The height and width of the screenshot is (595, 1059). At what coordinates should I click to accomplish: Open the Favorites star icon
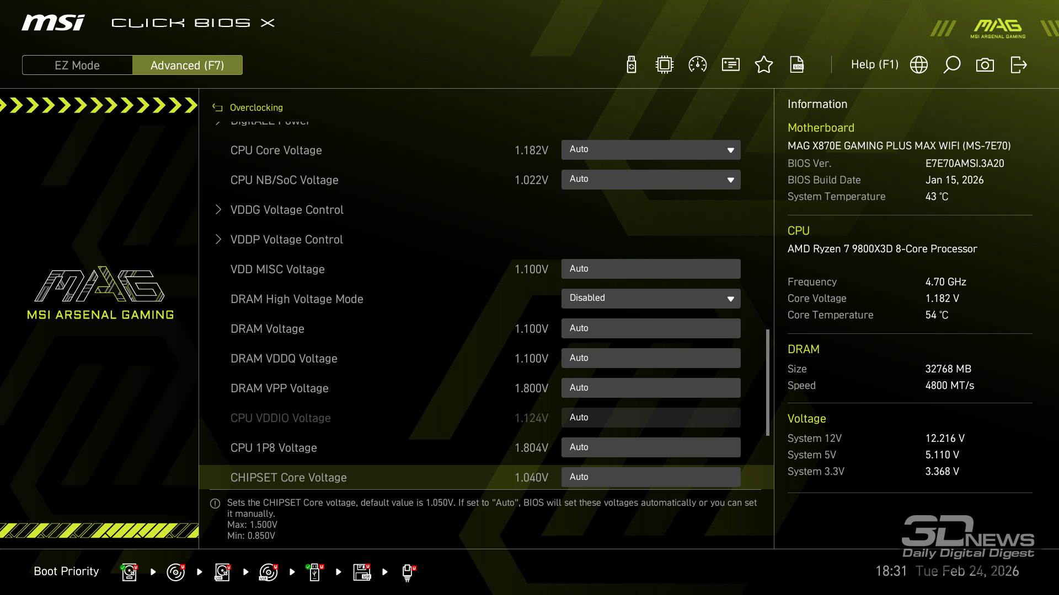click(764, 65)
